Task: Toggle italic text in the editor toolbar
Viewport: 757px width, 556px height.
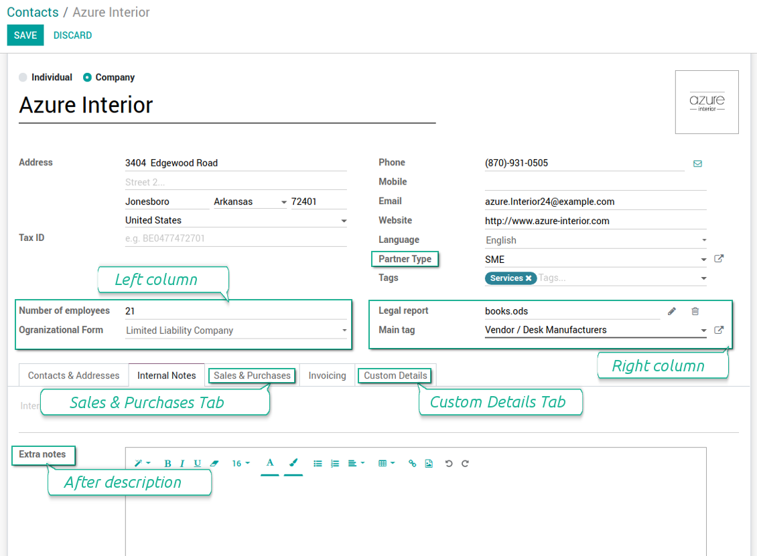Action: [x=182, y=464]
